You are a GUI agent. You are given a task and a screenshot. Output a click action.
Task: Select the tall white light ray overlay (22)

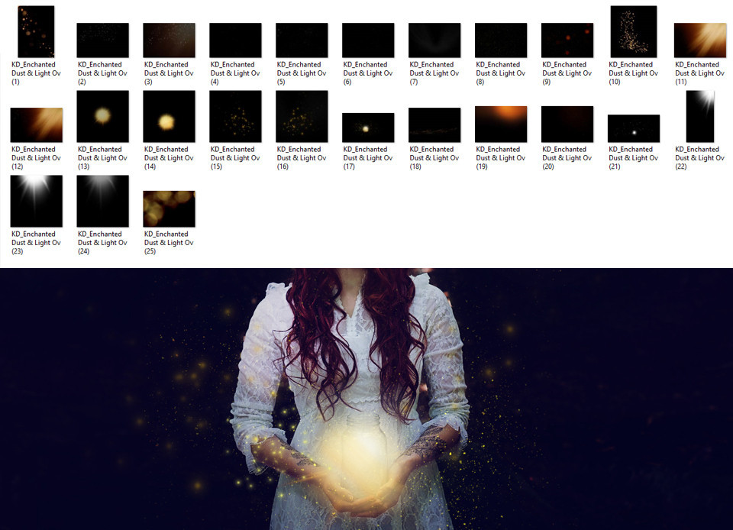[699, 116]
